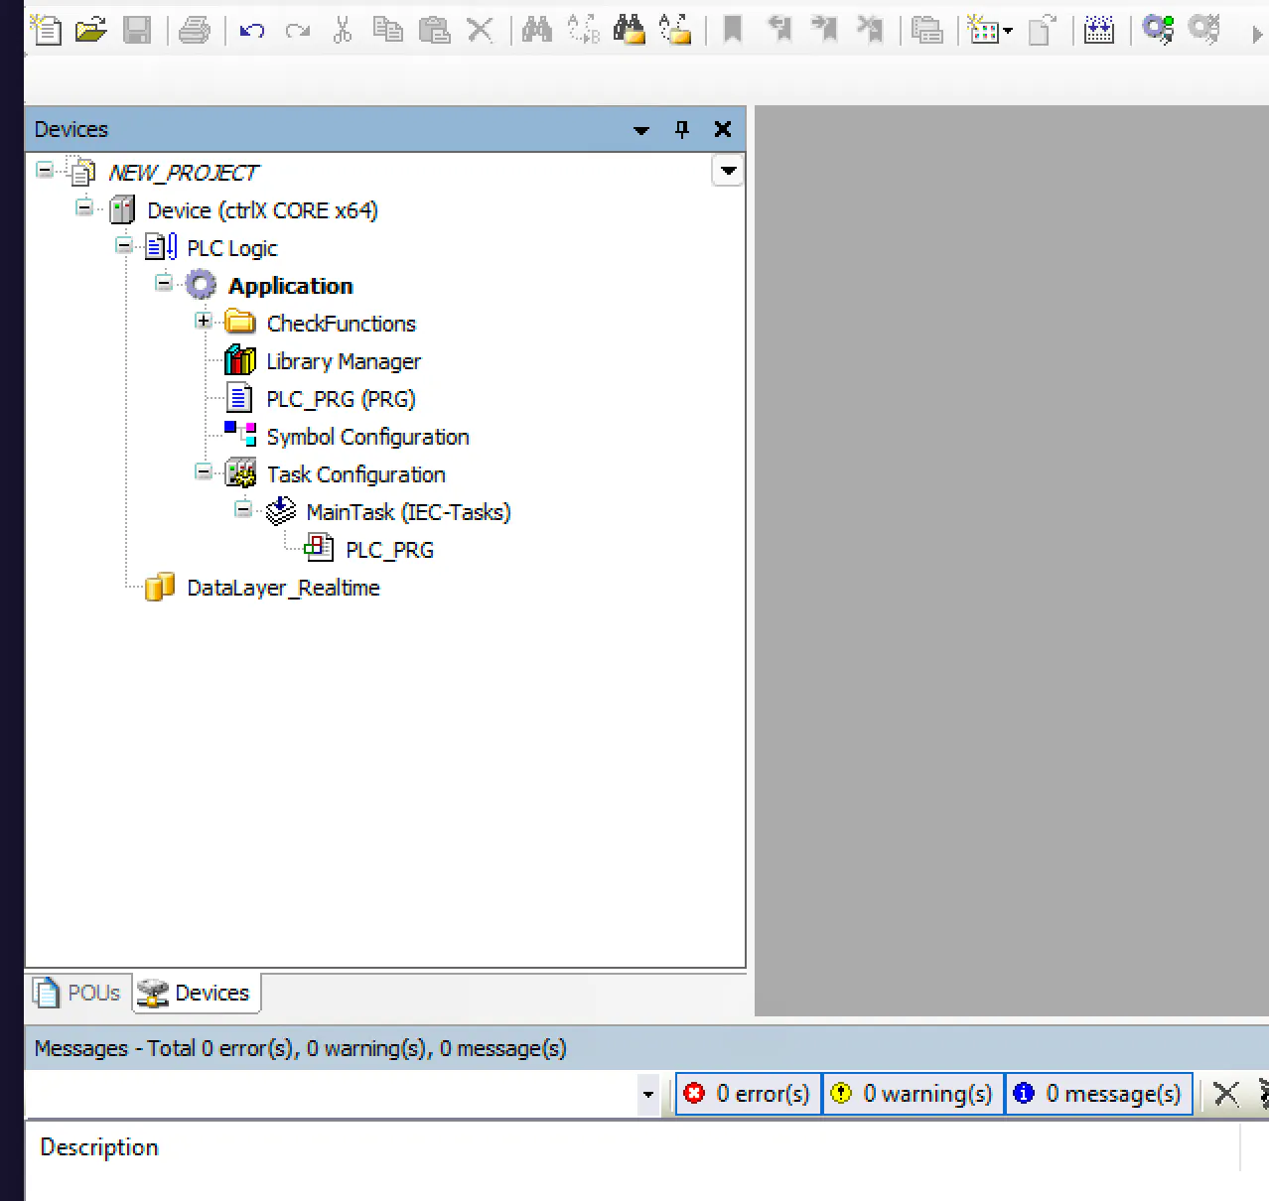Click the Login gear icon with green dot
Screen dimensions: 1269x1201
click(1158, 31)
